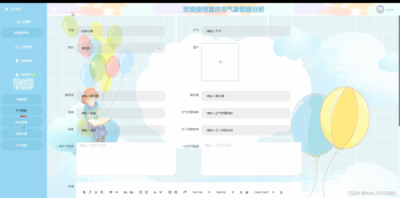Increase indent in editor

tap(176, 192)
